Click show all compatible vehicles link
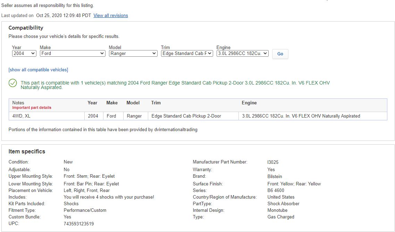 38,70
